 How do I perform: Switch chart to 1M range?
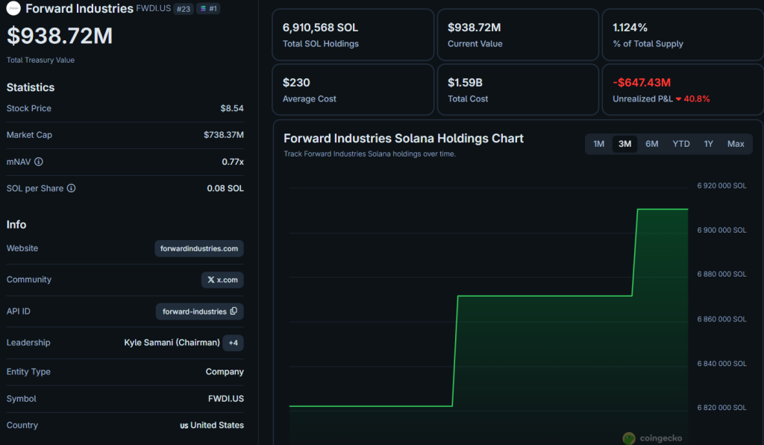coord(598,144)
